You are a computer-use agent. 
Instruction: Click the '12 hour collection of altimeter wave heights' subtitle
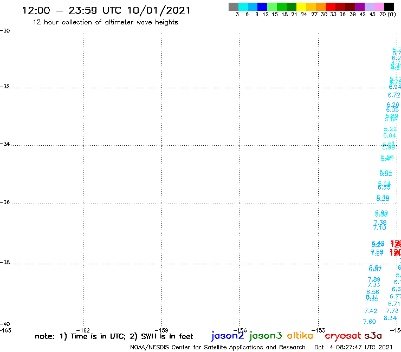pos(105,22)
